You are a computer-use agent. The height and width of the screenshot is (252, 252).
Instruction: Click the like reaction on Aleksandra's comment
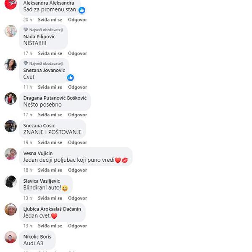click(82, 10)
